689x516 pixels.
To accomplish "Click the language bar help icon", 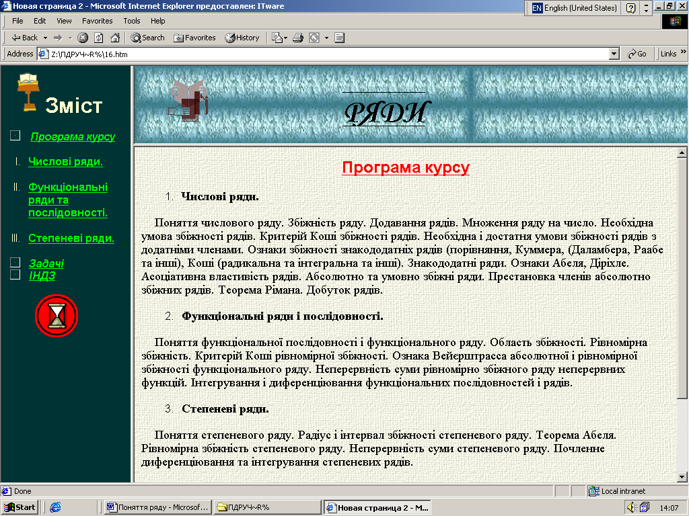I will point(630,8).
